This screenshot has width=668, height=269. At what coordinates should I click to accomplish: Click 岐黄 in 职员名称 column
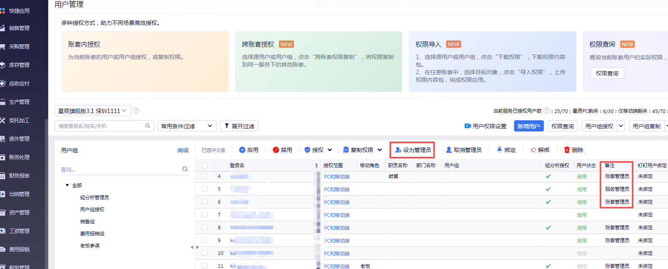point(393,176)
